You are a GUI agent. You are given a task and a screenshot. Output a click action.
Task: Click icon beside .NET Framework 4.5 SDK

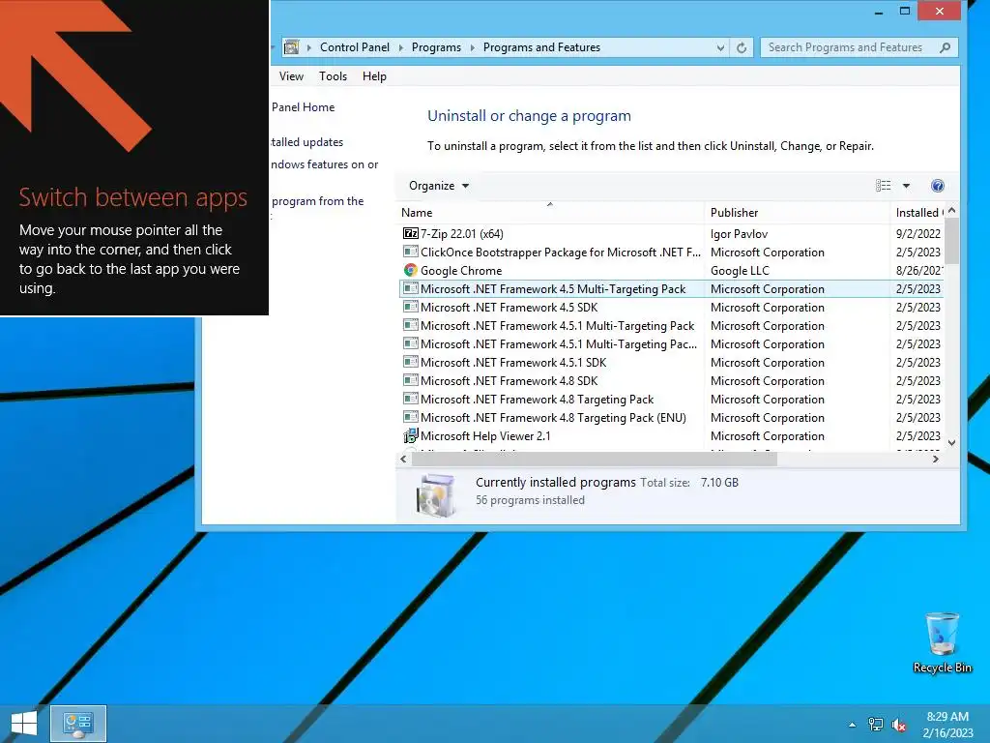[410, 307]
